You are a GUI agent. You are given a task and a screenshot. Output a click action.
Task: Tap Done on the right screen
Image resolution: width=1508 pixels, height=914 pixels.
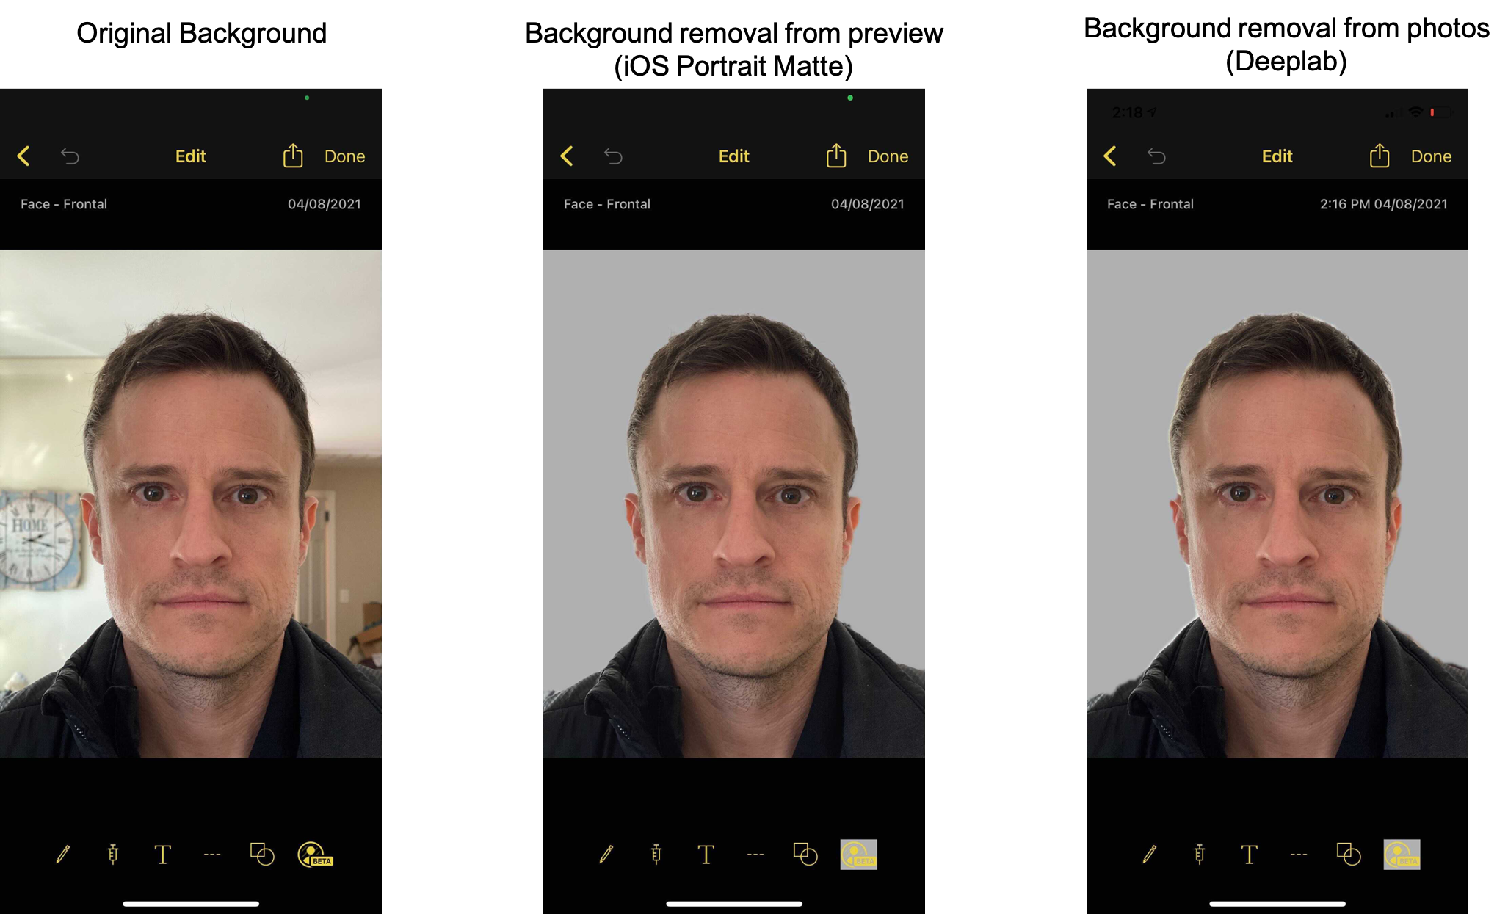point(1430,156)
